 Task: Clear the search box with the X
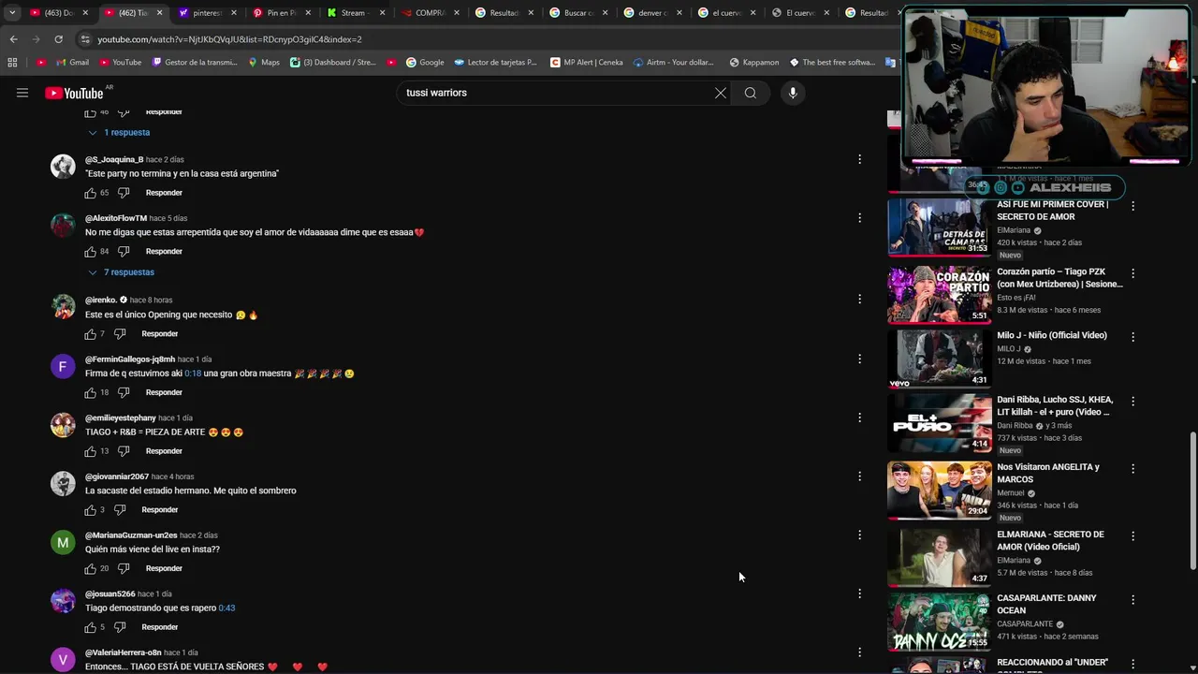721,93
